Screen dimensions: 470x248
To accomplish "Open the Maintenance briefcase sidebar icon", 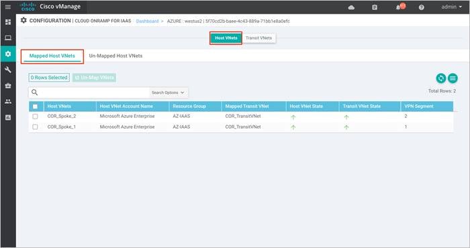I will (x=8, y=86).
